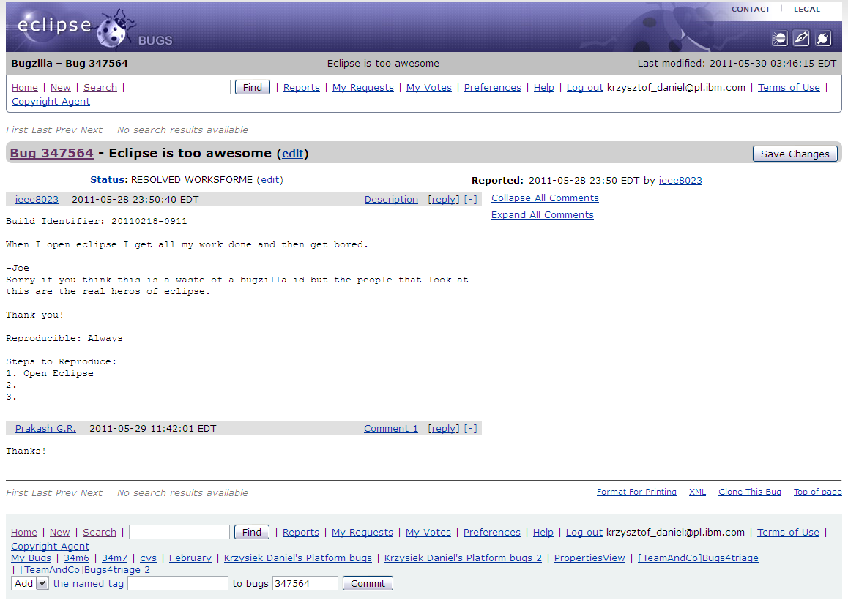Image resolution: width=848 pixels, height=600 pixels.
Task: Open Preferences in the footer navigation
Action: pyautogui.click(x=492, y=533)
